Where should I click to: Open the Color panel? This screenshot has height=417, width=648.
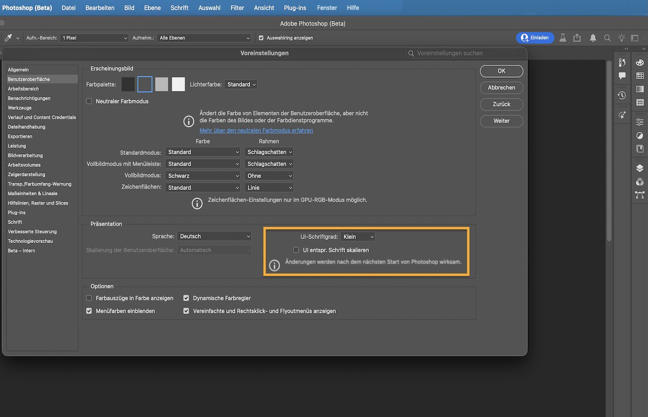coord(640,63)
